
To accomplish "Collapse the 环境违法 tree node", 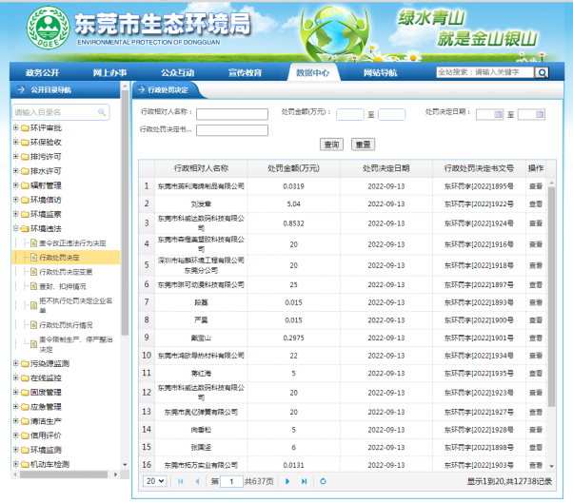I will 16,228.
